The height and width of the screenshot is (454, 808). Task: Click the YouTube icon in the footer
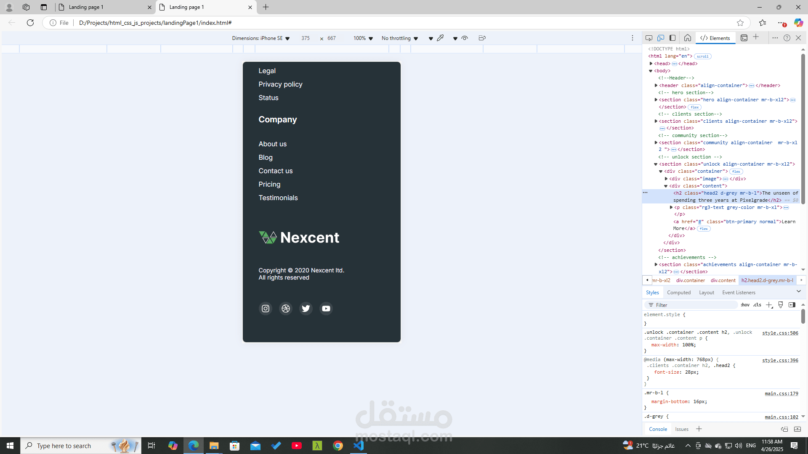click(x=326, y=309)
